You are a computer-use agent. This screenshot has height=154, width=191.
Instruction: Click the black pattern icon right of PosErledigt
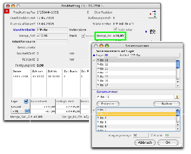click(153, 31)
